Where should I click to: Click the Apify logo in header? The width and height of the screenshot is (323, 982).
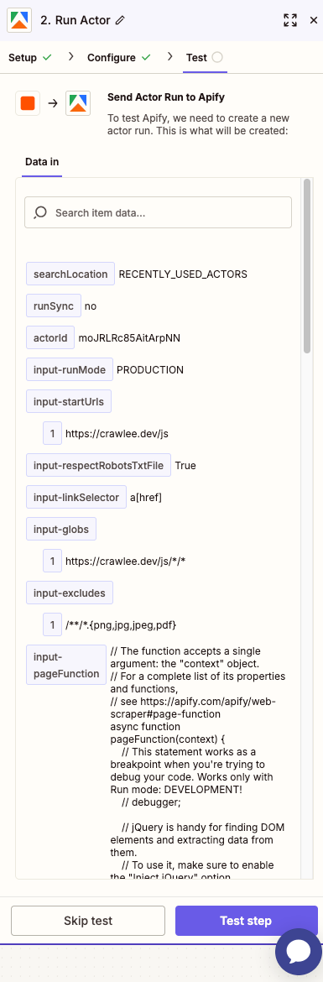(19, 19)
